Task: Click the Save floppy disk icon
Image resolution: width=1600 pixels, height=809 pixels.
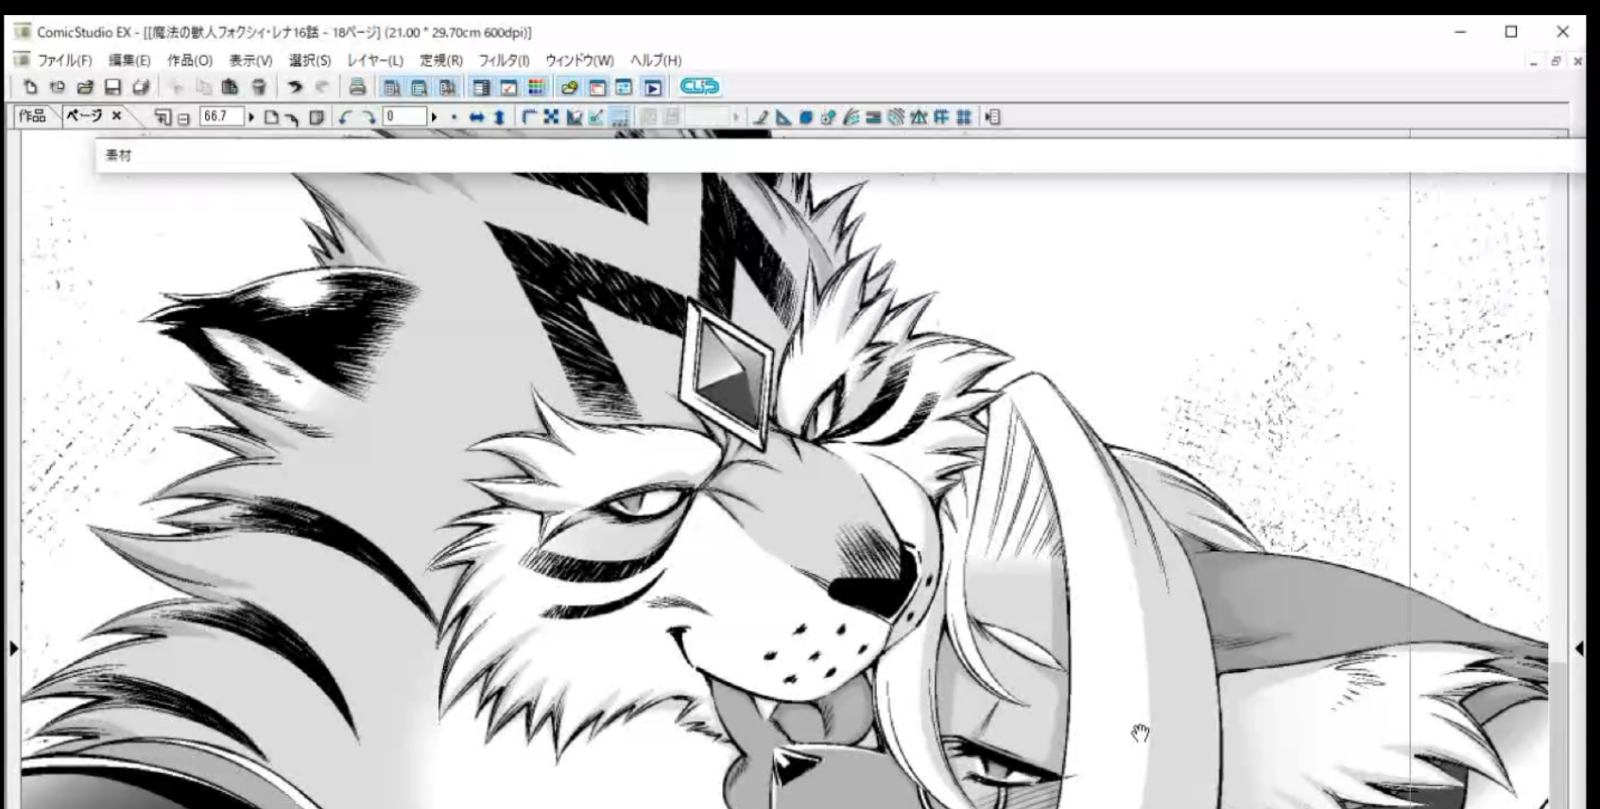Action: pyautogui.click(x=112, y=88)
